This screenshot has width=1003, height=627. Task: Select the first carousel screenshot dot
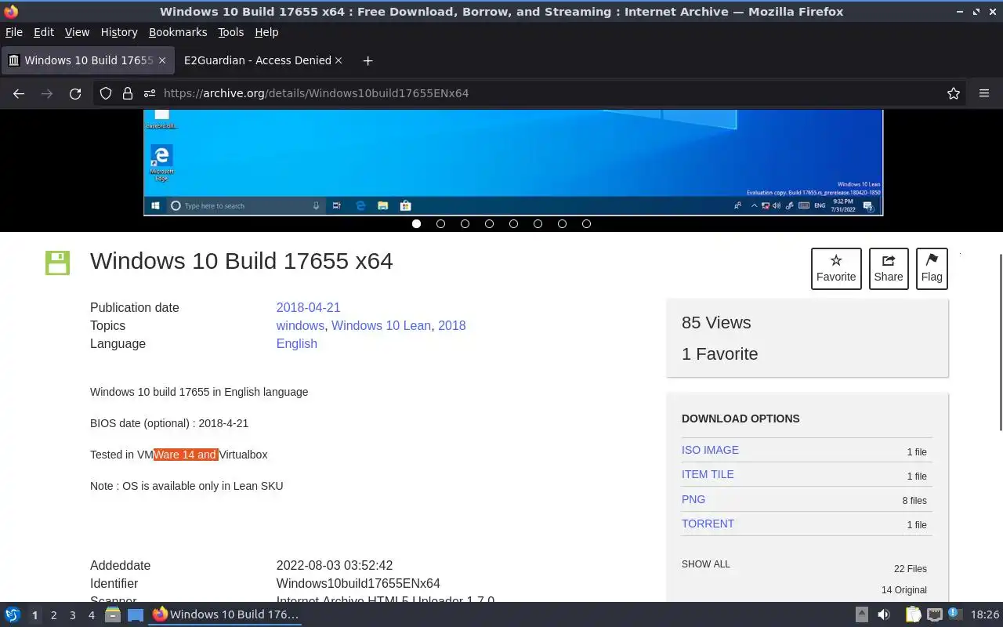416,223
